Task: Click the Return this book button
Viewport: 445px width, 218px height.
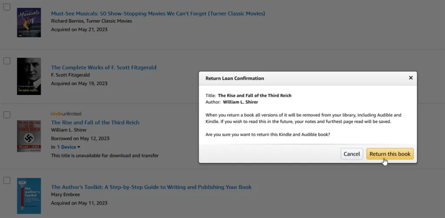Action: [x=390, y=154]
